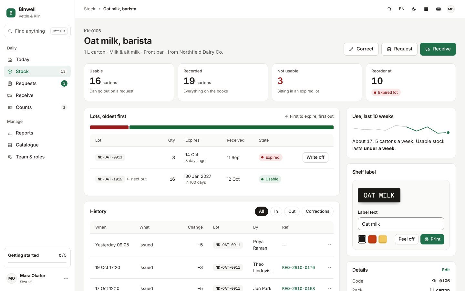Click the density lines icon in header
Screen dimensions: 465x291
click(426, 9)
